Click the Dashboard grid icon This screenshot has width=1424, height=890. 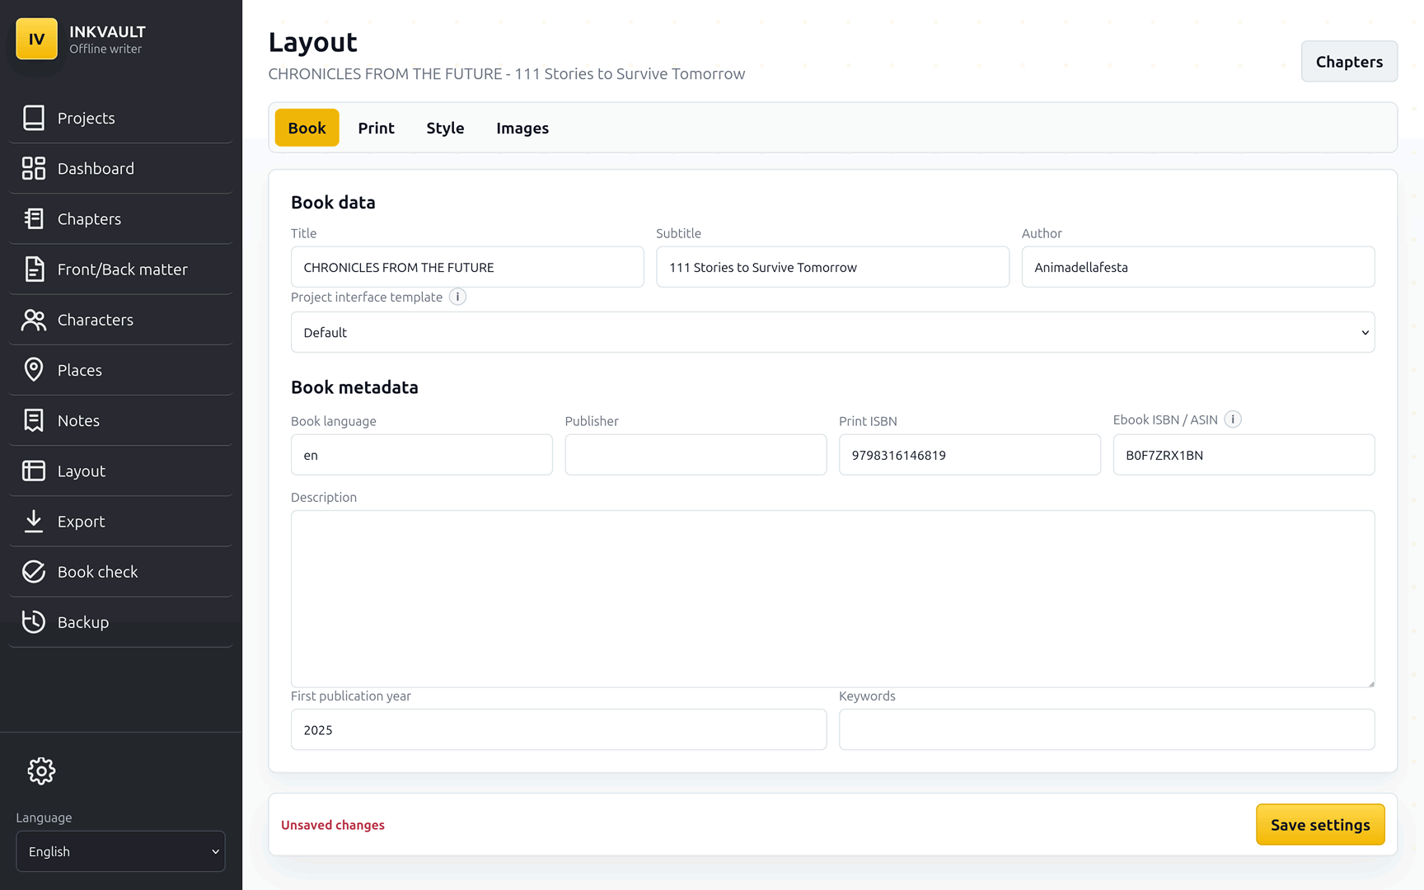[x=34, y=168]
